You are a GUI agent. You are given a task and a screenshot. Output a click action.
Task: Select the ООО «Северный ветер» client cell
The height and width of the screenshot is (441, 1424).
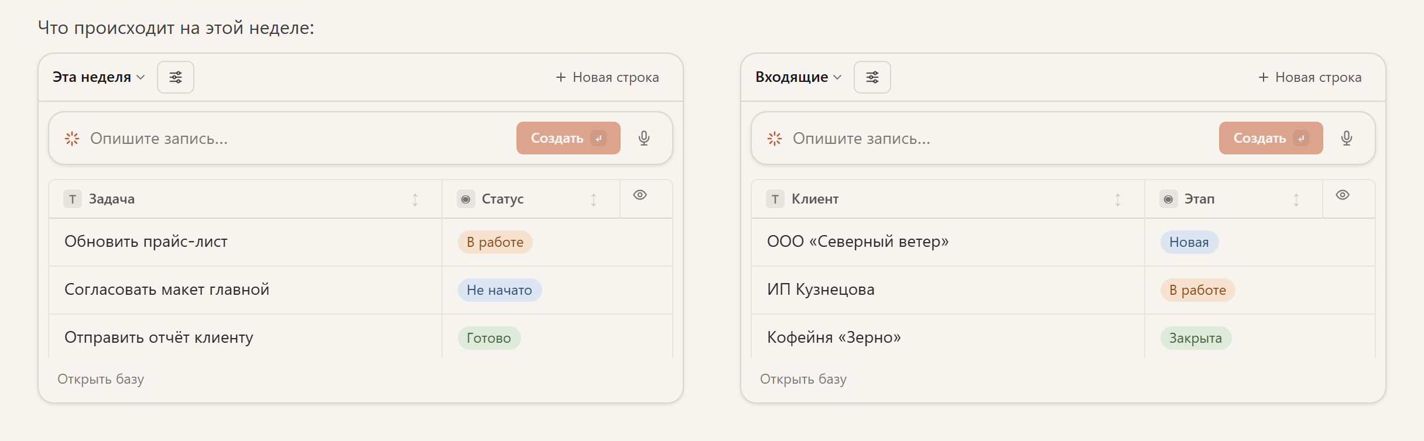coord(948,242)
